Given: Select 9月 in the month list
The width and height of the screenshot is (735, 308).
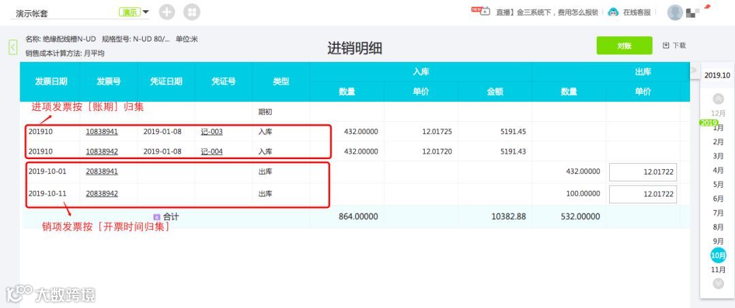Looking at the screenshot, I should 718,241.
